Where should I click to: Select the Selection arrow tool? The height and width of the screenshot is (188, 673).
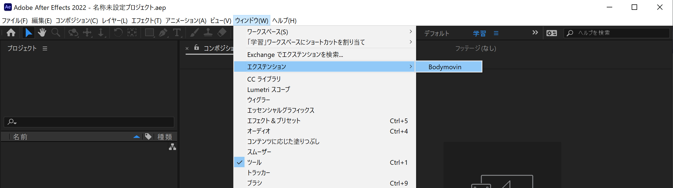tap(28, 33)
